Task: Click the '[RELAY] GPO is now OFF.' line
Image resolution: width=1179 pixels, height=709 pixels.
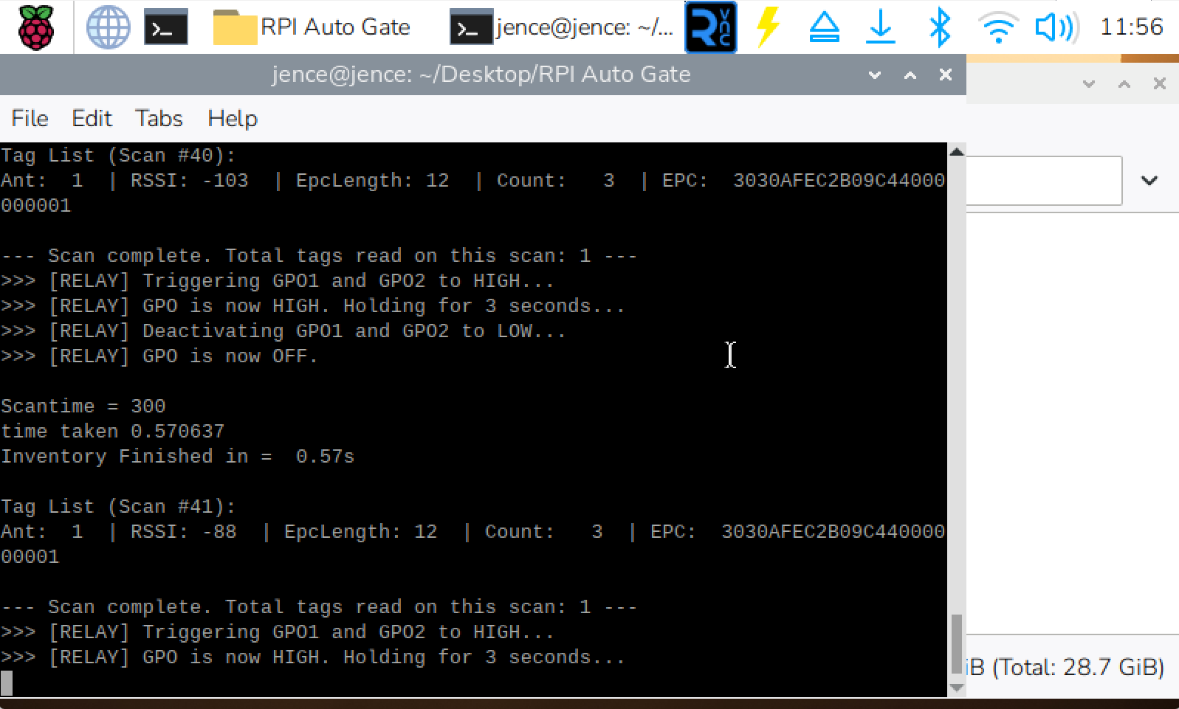Action: tap(184, 356)
